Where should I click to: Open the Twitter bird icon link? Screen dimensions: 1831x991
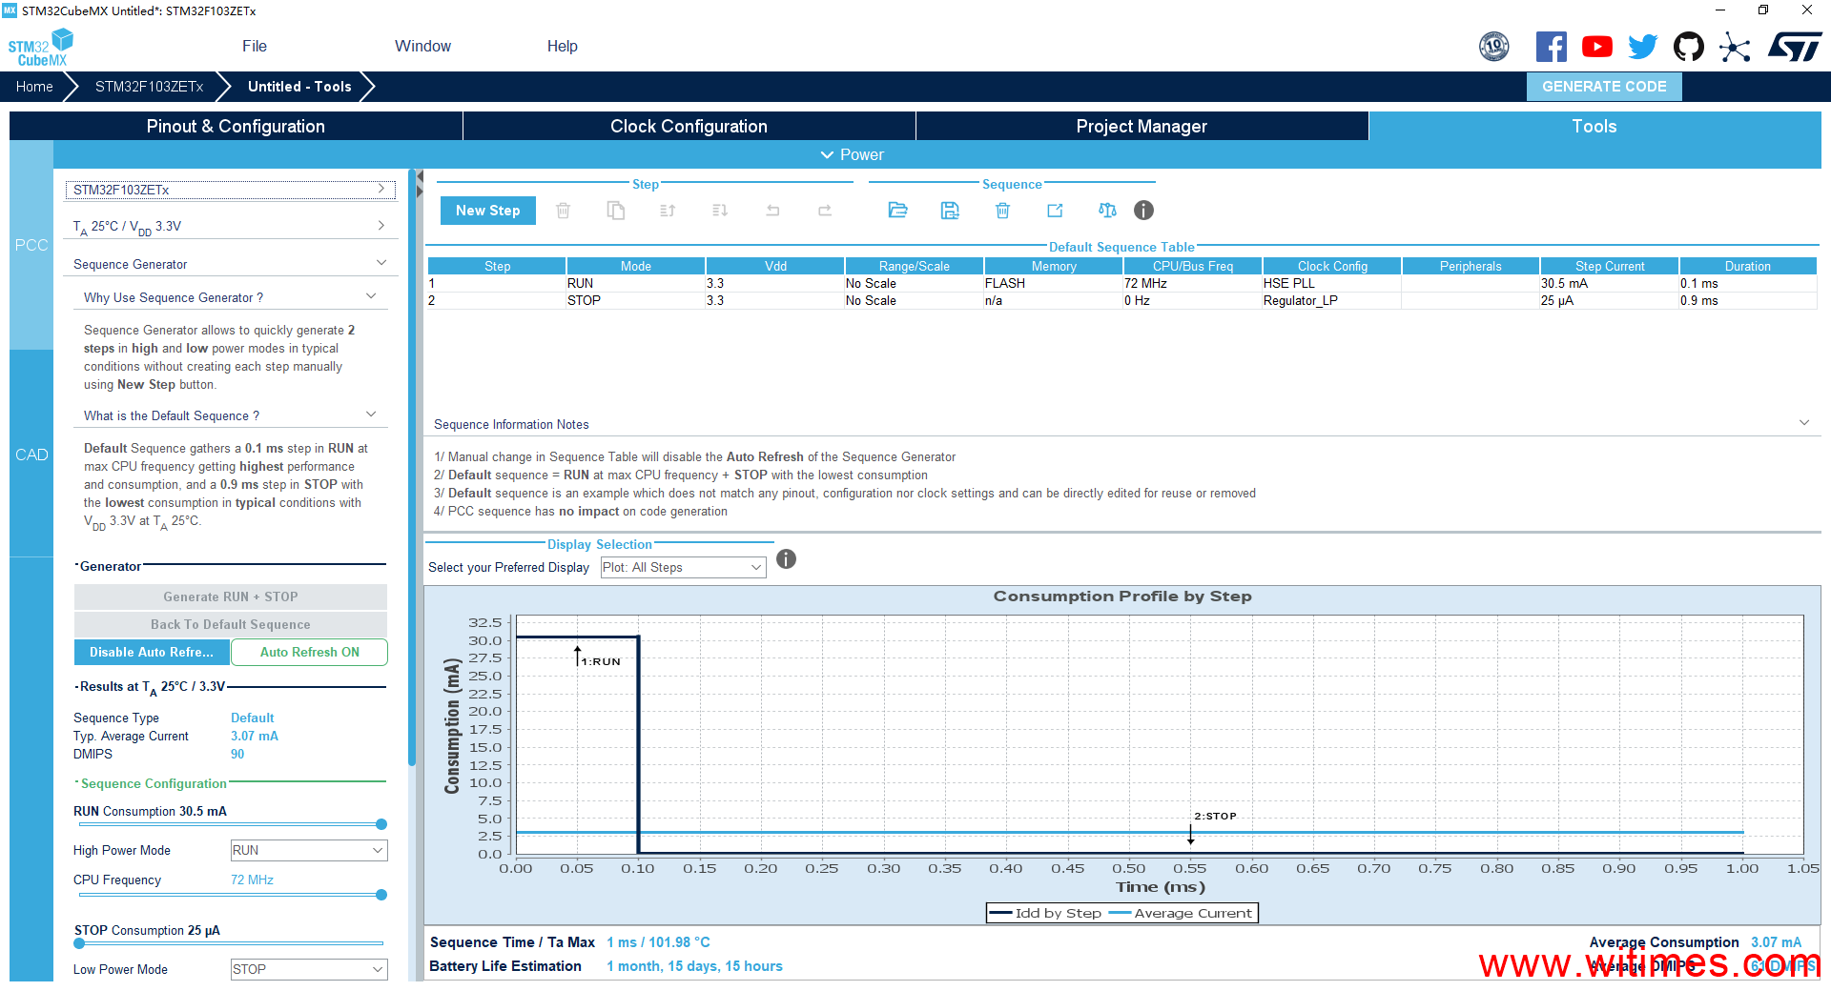coord(1643,47)
